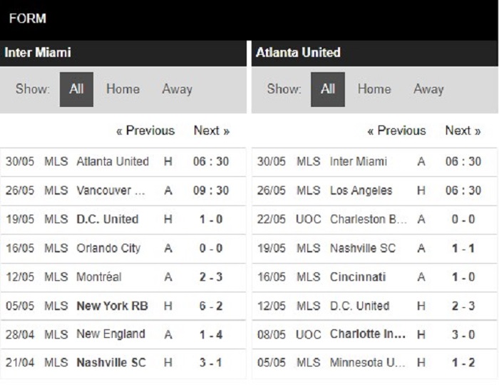Show Home matches for Atlanta United
This screenshot has width=499, height=385.
coord(374,89)
